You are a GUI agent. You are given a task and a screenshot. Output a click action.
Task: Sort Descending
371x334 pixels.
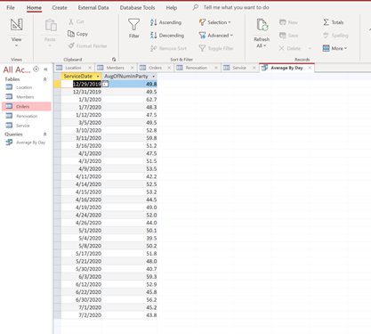[167, 36]
